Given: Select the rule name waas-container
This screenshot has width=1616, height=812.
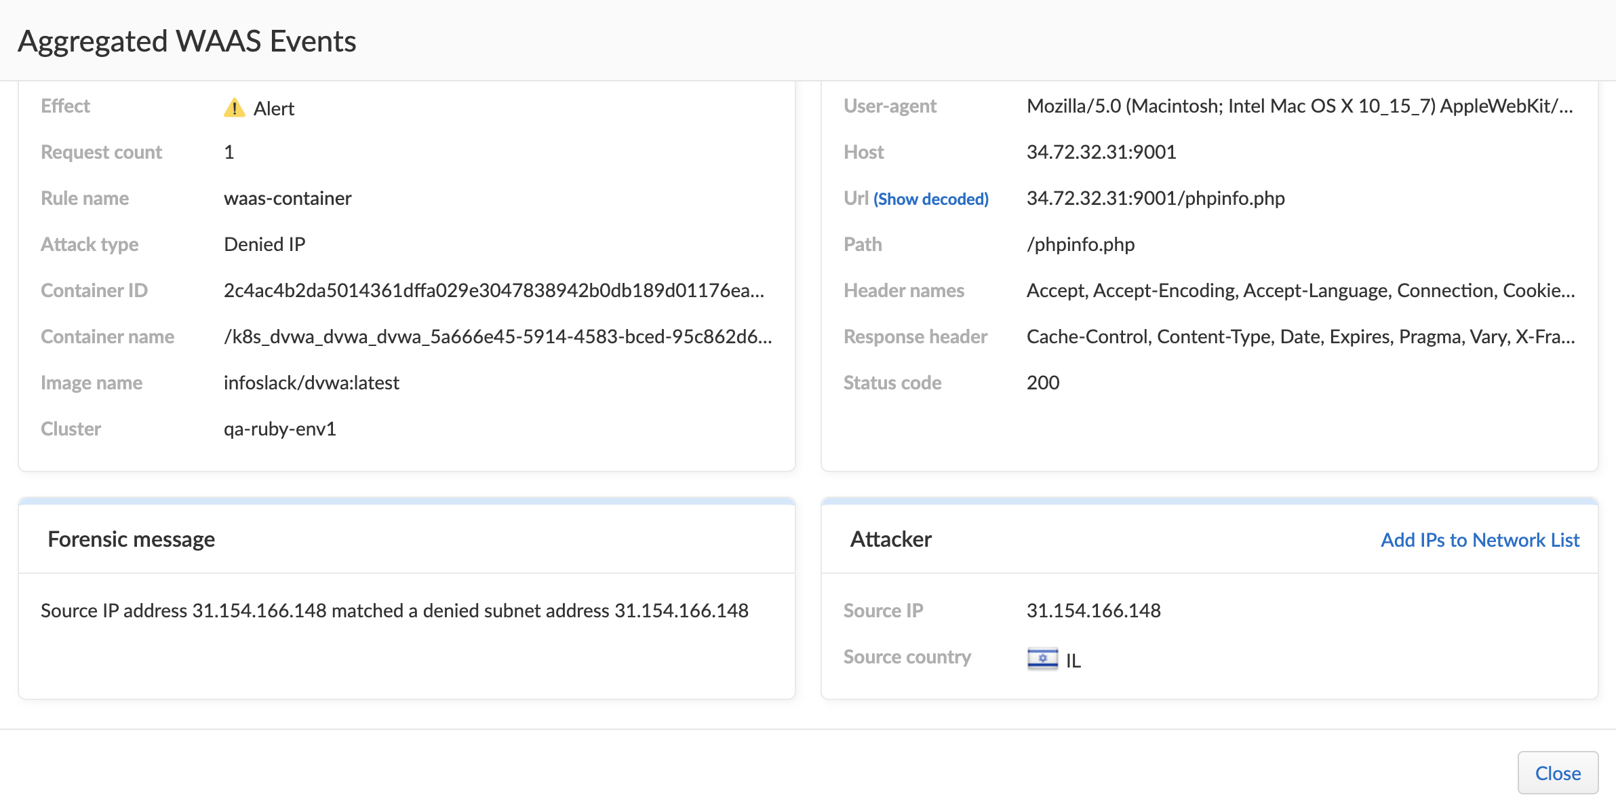Looking at the screenshot, I should [288, 198].
